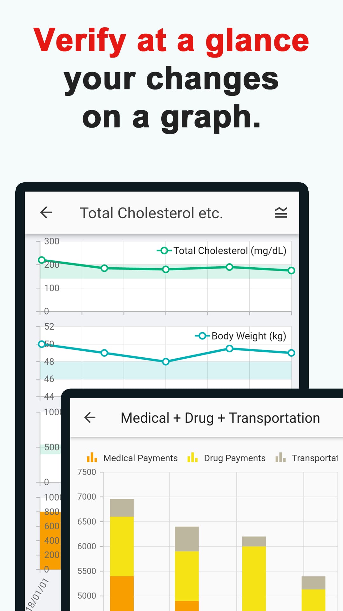Image resolution: width=343 pixels, height=611 pixels.
Task: Select the Drug Payments bar chart icon
Action: [x=192, y=458]
